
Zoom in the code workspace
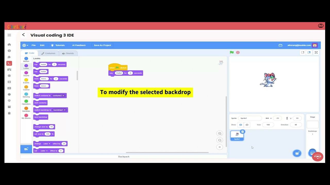tap(220, 133)
